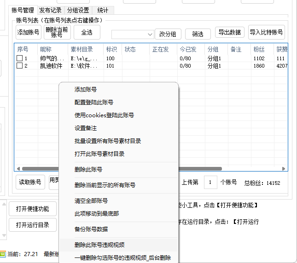Click the 筛选 button
The width and height of the screenshot is (297, 263).
(198, 34)
